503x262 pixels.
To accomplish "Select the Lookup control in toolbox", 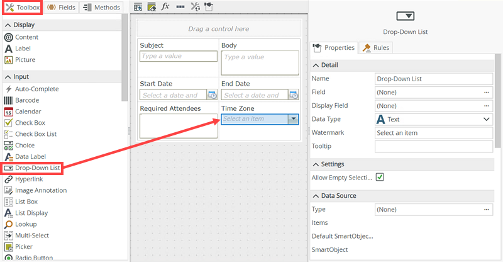I will point(27,224).
